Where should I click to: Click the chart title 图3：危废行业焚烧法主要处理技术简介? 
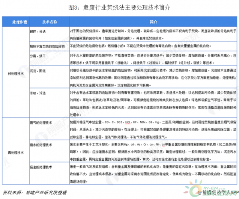tap(119, 7)
